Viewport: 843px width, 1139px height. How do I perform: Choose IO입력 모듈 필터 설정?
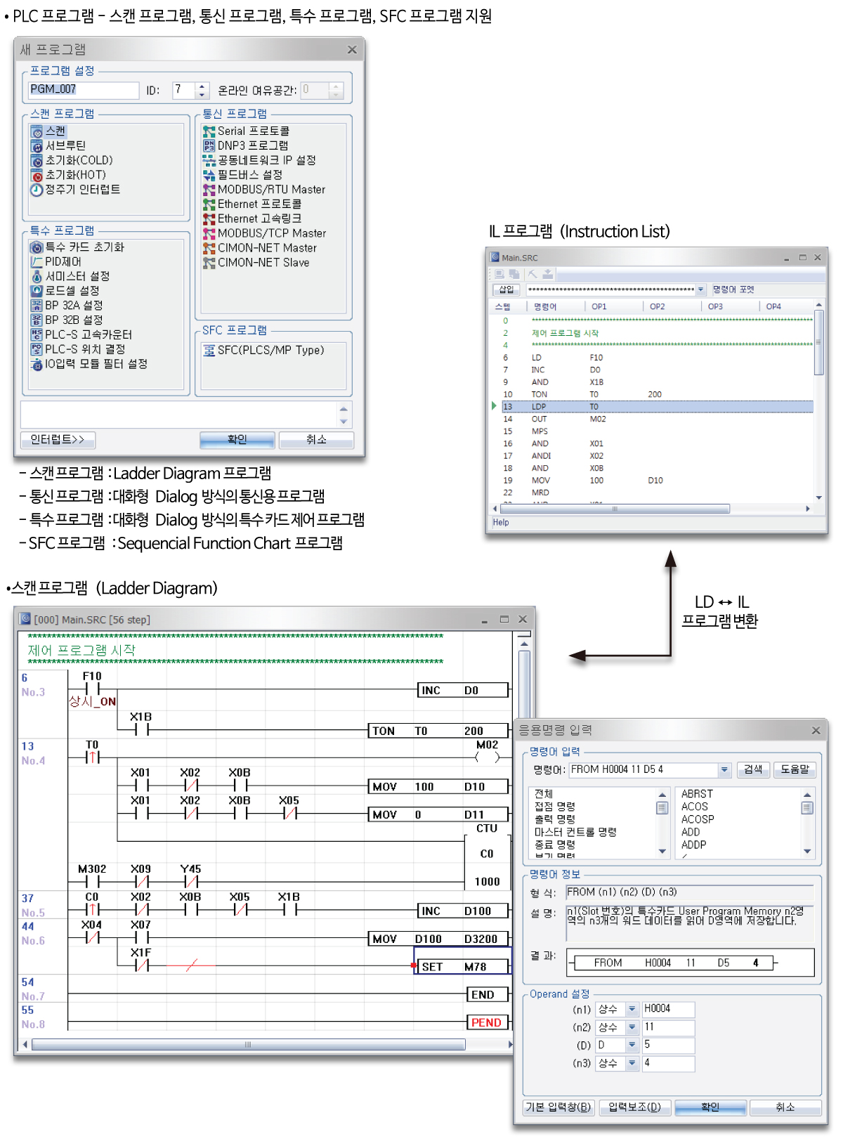click(x=89, y=364)
